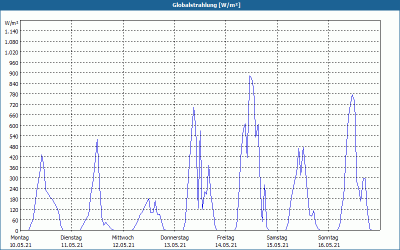Screen dimensions: 400x250
Task: Click the 840 y-axis value
Action: tap(14, 84)
